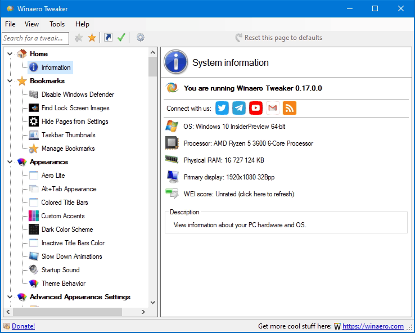415x333 pixels.
Task: Click the green checkmark toolbar icon
Action: (x=121, y=38)
